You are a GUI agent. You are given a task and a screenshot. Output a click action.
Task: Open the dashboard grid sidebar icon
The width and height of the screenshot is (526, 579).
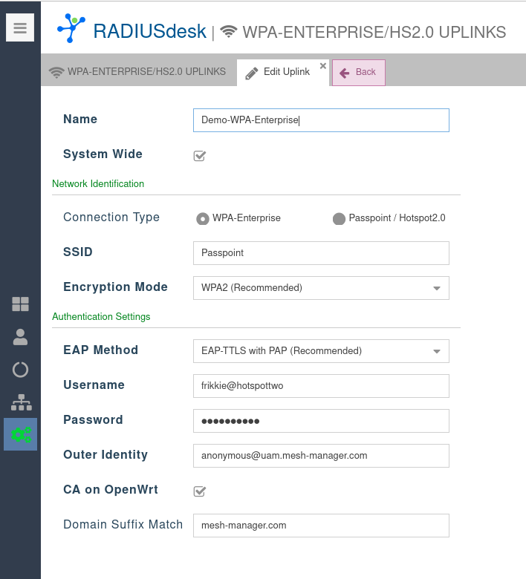[20, 304]
